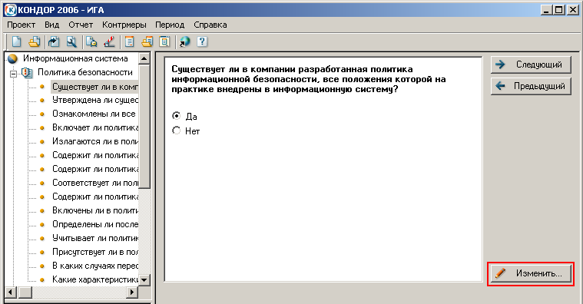Select question 'Существует ли в комп' in tree
The image size is (583, 304).
(94, 87)
